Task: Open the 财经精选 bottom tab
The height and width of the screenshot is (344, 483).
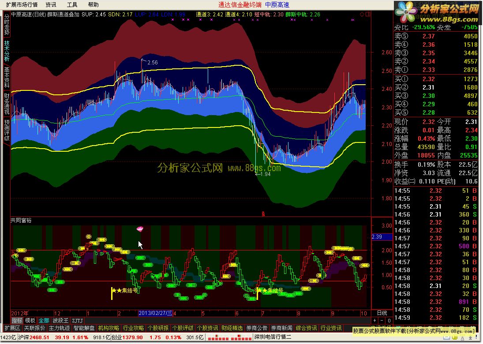Action: pyautogui.click(x=232, y=328)
